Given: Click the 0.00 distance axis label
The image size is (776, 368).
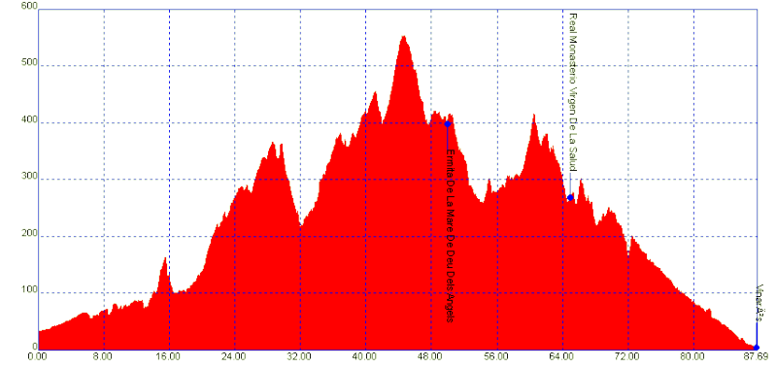Looking at the screenshot, I should (x=38, y=356).
